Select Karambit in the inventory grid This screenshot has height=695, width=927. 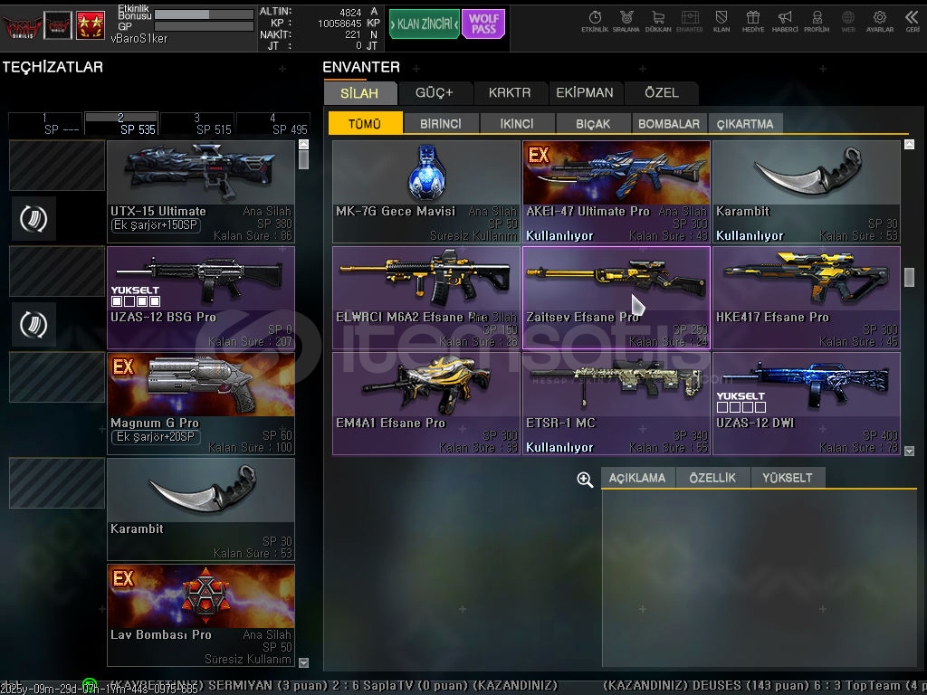[807, 192]
